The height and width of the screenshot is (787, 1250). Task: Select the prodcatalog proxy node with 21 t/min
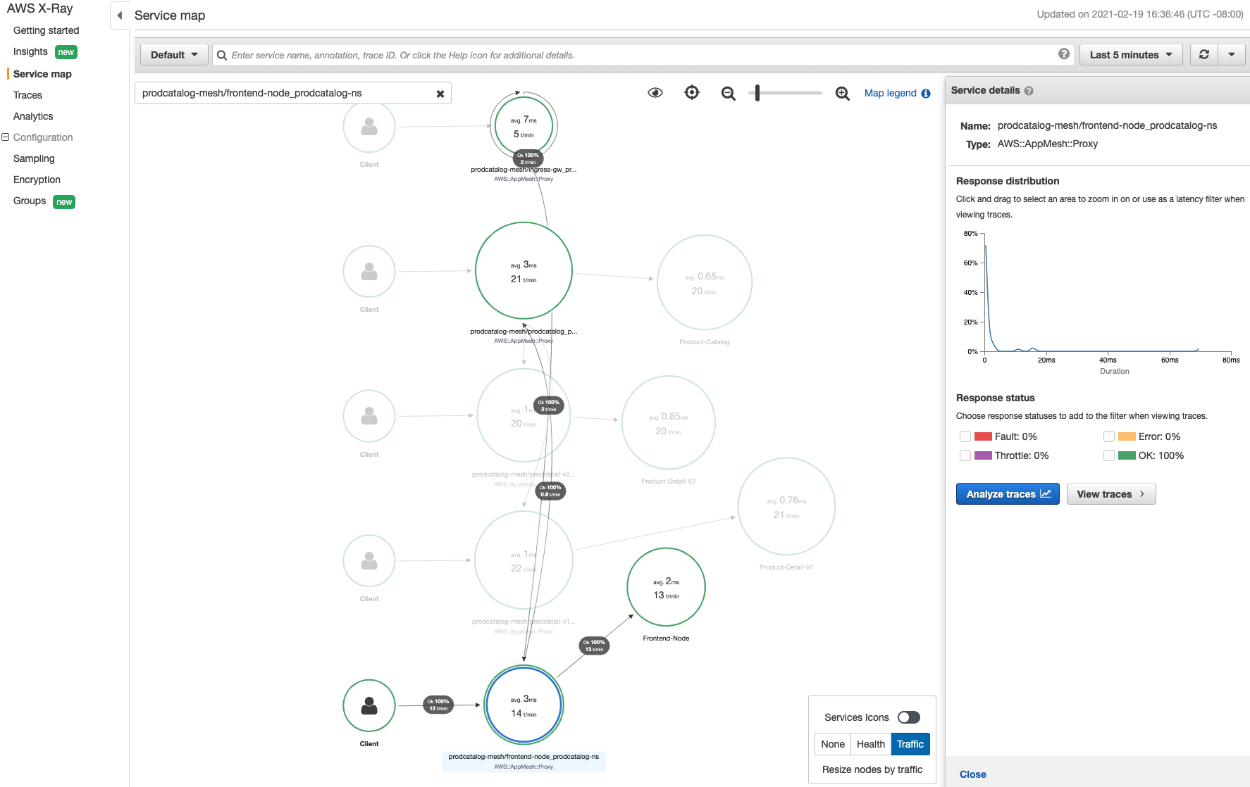[x=524, y=271]
